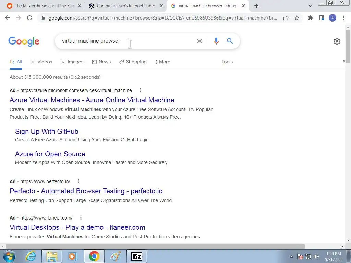
Task: Go back to the previous page
Action: point(8,18)
